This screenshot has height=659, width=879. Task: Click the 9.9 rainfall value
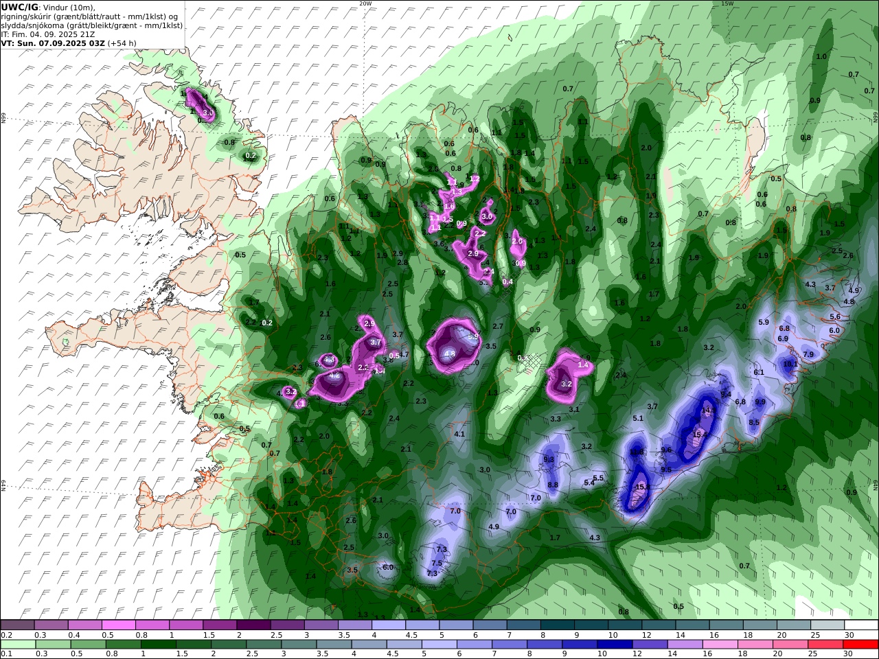[760, 402]
